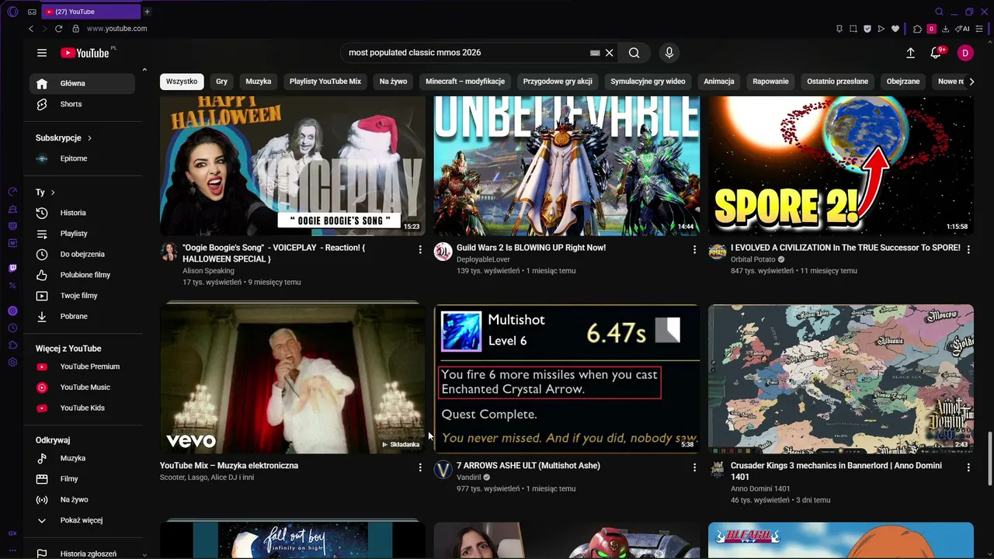The image size is (994, 559).
Task: Open Shorts in the sidebar
Action: 82,104
